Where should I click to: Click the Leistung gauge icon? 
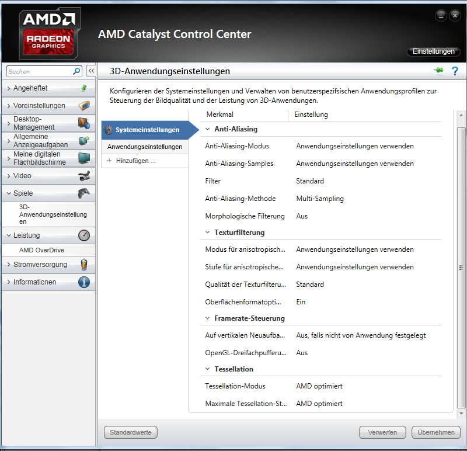[84, 235]
